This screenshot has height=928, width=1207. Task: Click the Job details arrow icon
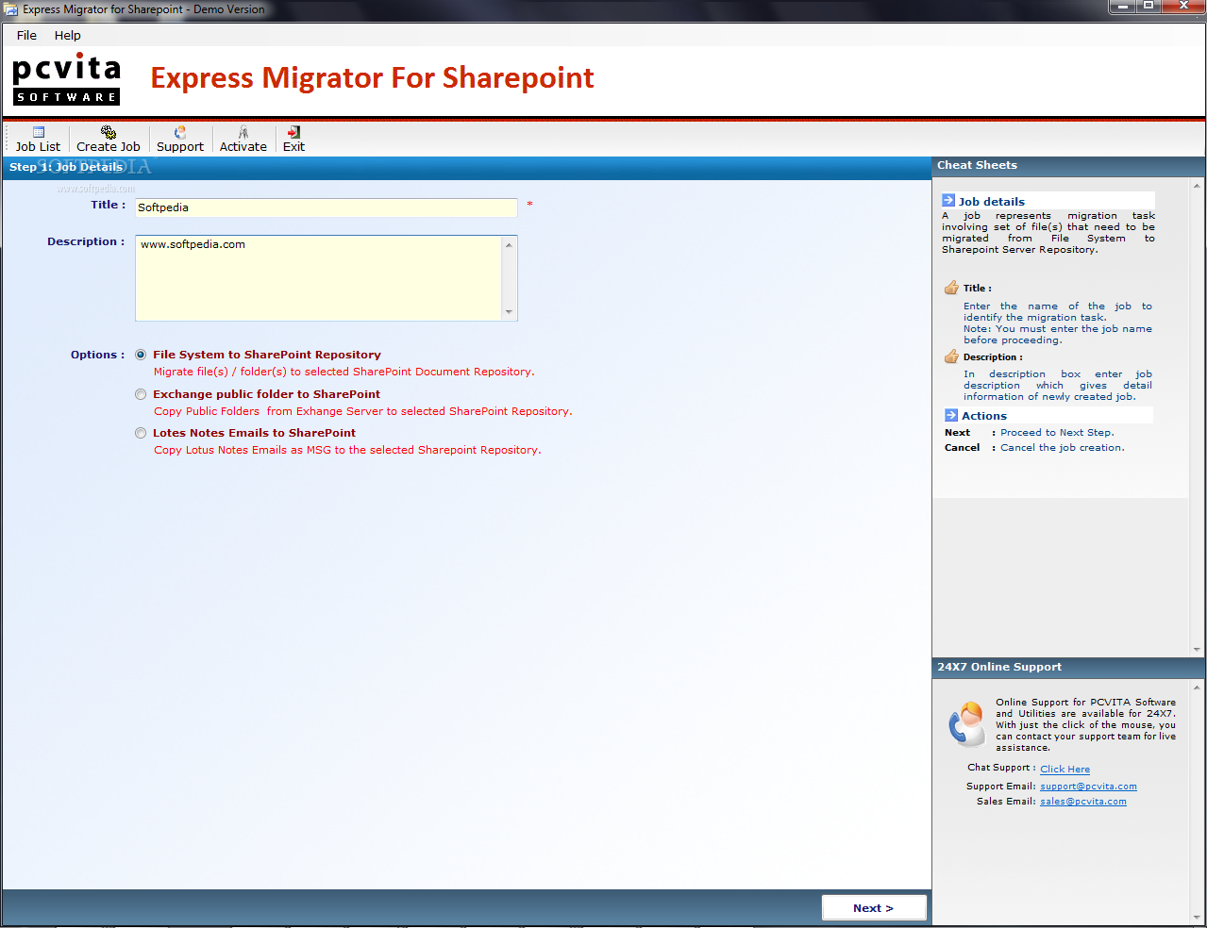click(948, 201)
